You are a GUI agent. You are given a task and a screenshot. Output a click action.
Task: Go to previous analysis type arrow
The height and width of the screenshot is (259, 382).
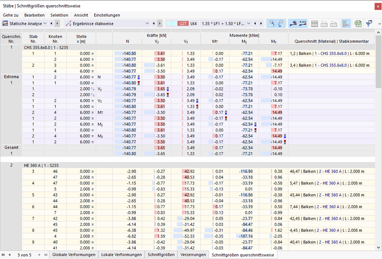click(51, 24)
